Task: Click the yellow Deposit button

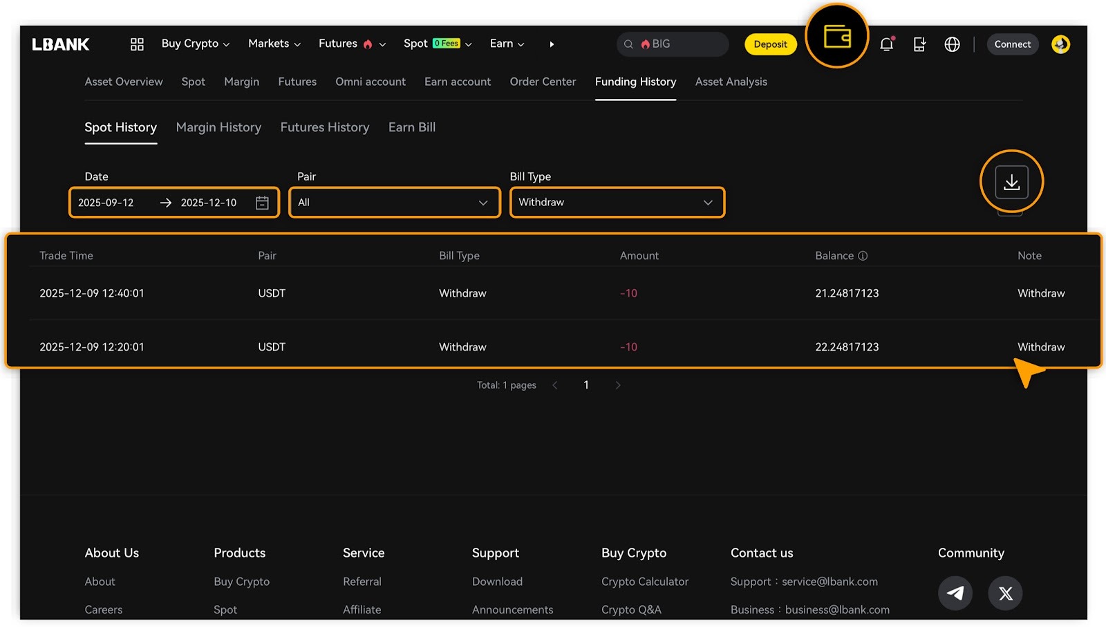Action: tap(770, 44)
